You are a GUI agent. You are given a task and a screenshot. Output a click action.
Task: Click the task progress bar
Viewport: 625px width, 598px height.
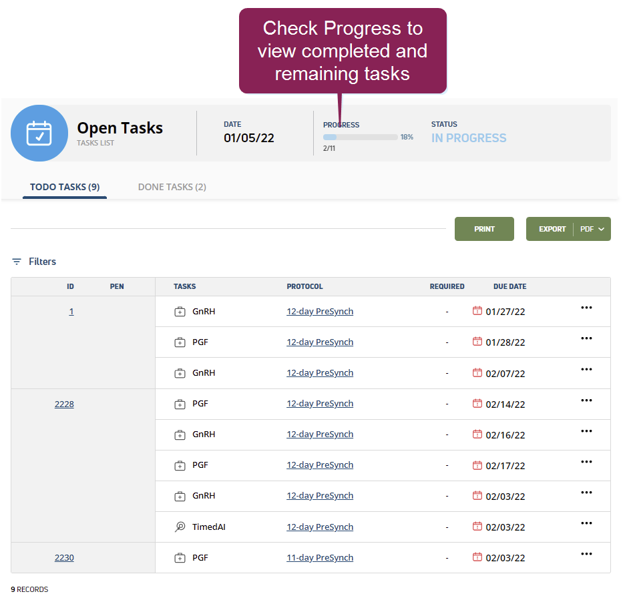pyautogui.click(x=361, y=137)
